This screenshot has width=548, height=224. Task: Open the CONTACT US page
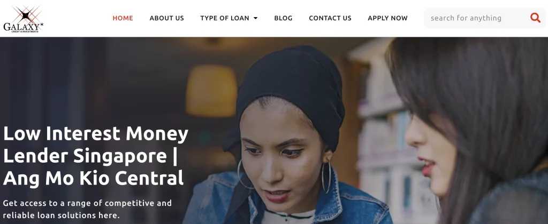[330, 18]
